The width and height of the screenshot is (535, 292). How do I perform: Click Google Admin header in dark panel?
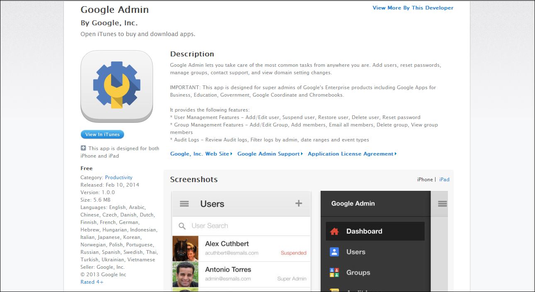pyautogui.click(x=353, y=204)
